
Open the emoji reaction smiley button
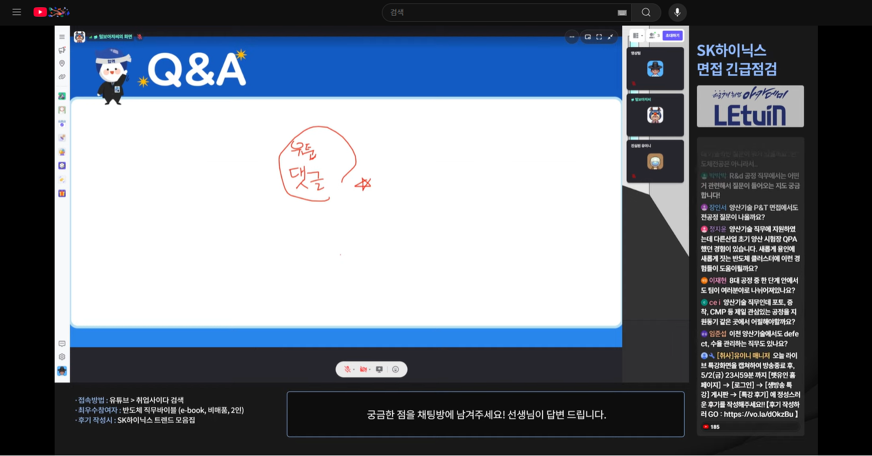395,369
